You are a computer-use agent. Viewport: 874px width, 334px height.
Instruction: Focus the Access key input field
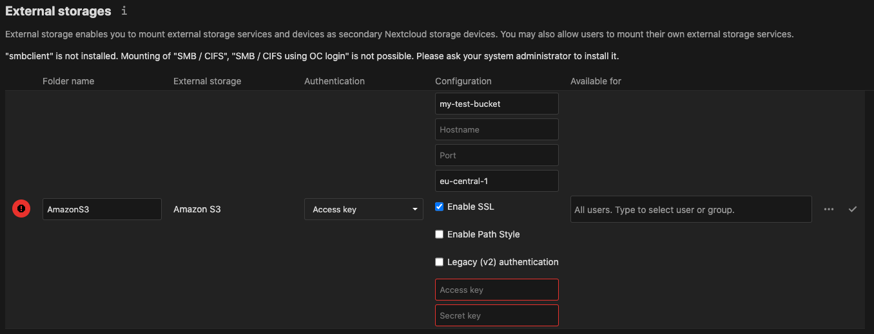click(x=496, y=290)
